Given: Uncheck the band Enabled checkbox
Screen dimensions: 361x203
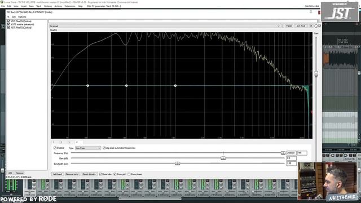Looking at the screenshot, I should coord(55,148).
